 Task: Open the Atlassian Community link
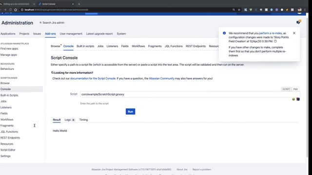coord(161,79)
